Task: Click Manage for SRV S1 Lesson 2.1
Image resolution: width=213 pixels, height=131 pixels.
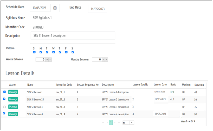Action: pyautogui.click(x=13, y=99)
